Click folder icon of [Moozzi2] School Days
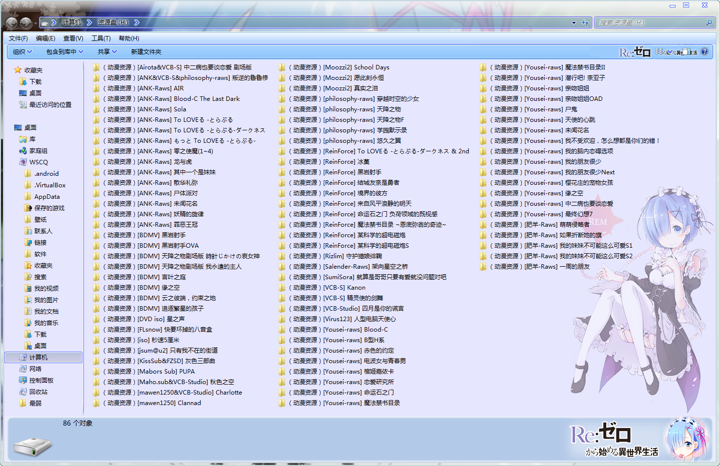The image size is (720, 466). point(282,67)
